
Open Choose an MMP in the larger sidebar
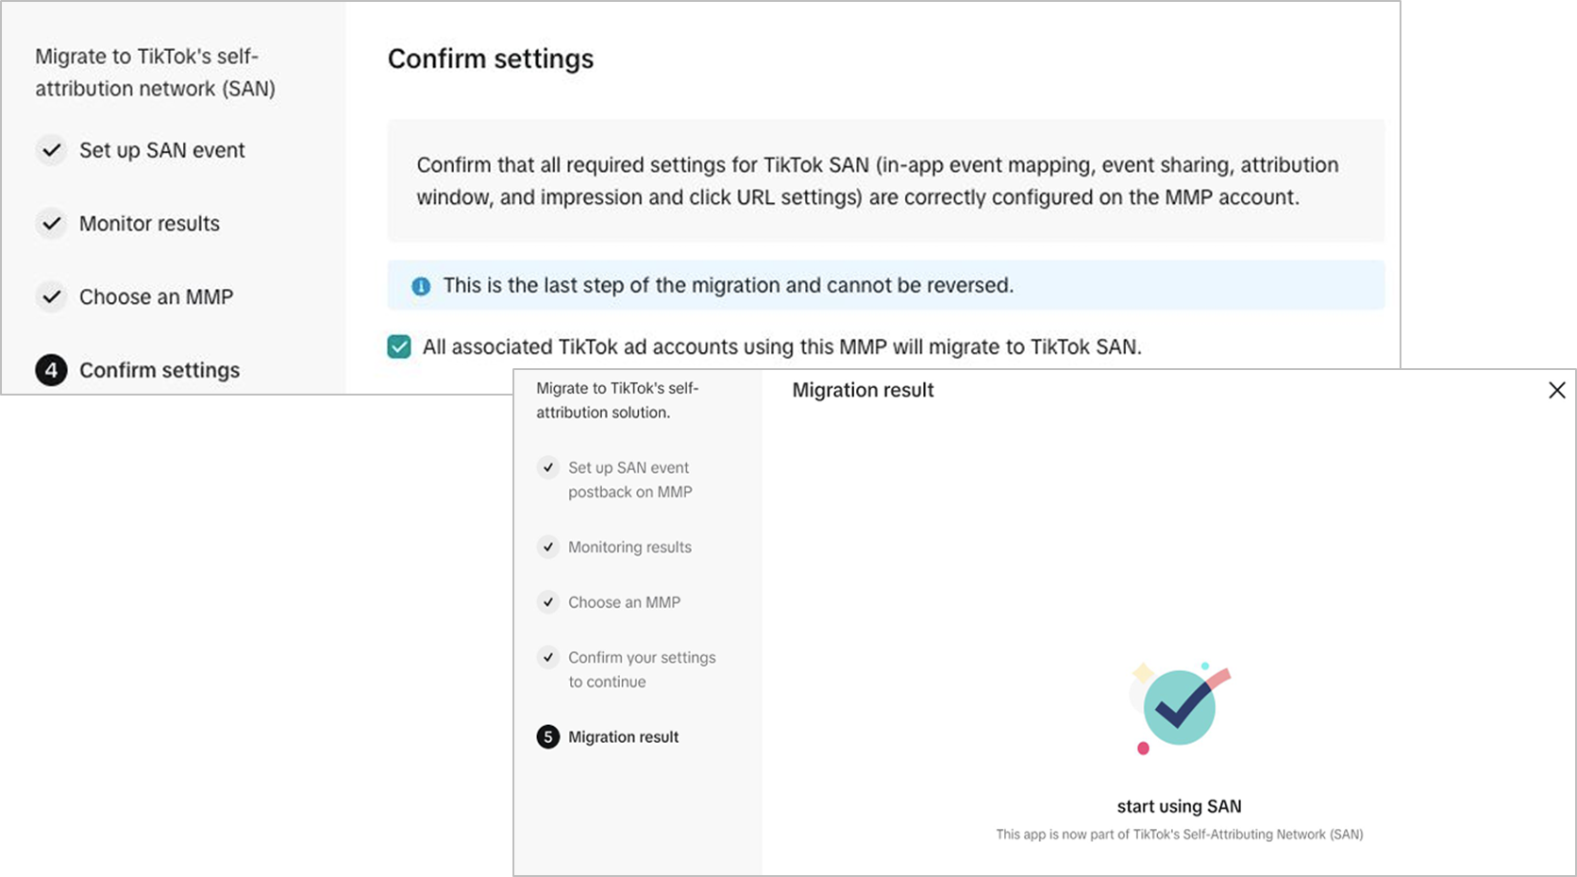click(x=156, y=296)
